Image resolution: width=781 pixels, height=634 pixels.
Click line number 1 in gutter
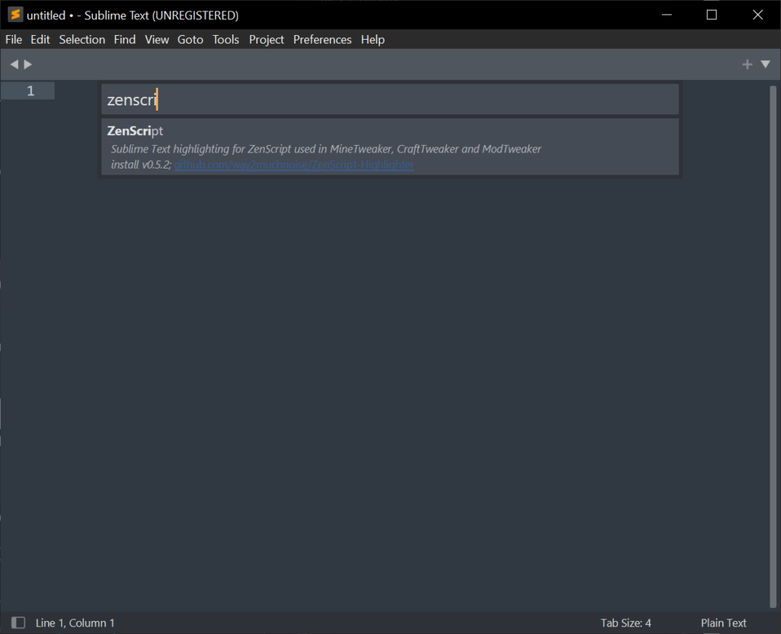coord(31,91)
